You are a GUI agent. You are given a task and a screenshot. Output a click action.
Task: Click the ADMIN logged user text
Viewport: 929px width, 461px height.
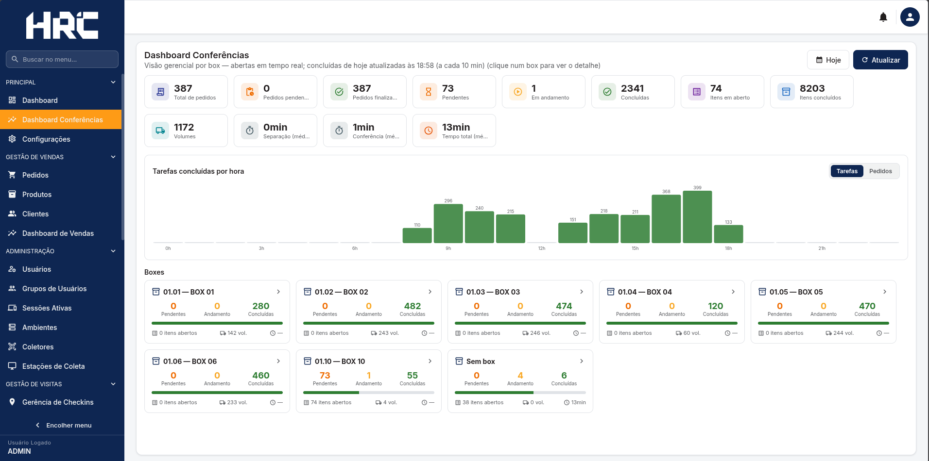pos(19,451)
